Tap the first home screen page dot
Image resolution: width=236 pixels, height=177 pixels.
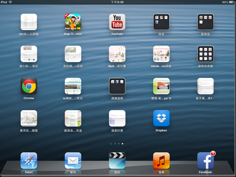point(115,144)
